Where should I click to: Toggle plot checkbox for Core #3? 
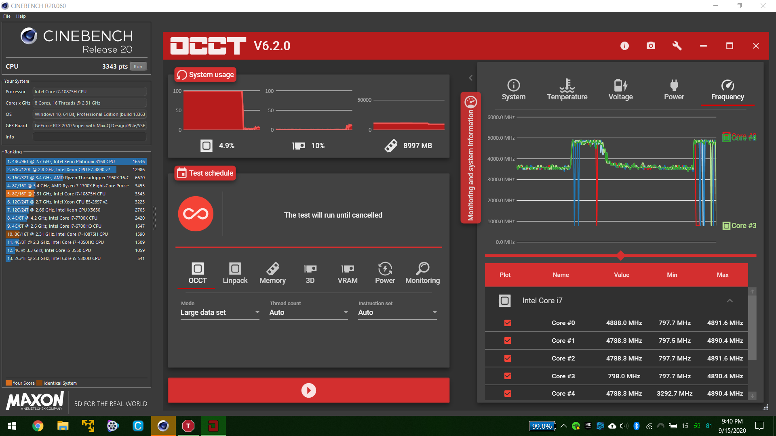click(508, 376)
